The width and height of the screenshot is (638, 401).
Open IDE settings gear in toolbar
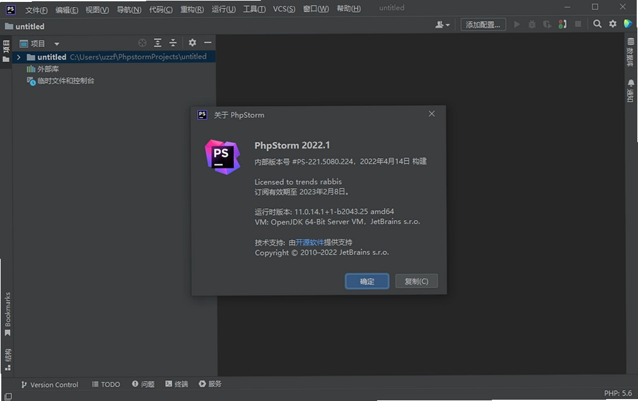click(x=613, y=24)
